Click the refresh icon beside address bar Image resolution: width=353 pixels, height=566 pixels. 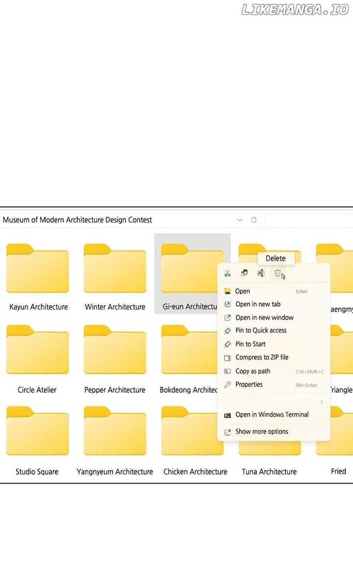click(253, 220)
